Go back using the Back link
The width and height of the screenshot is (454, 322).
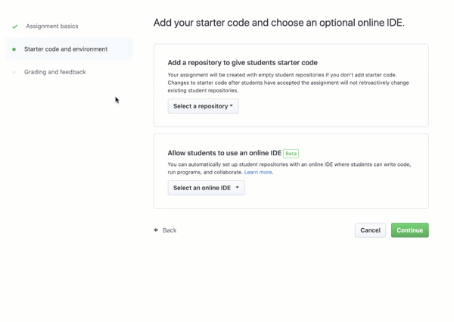169,230
